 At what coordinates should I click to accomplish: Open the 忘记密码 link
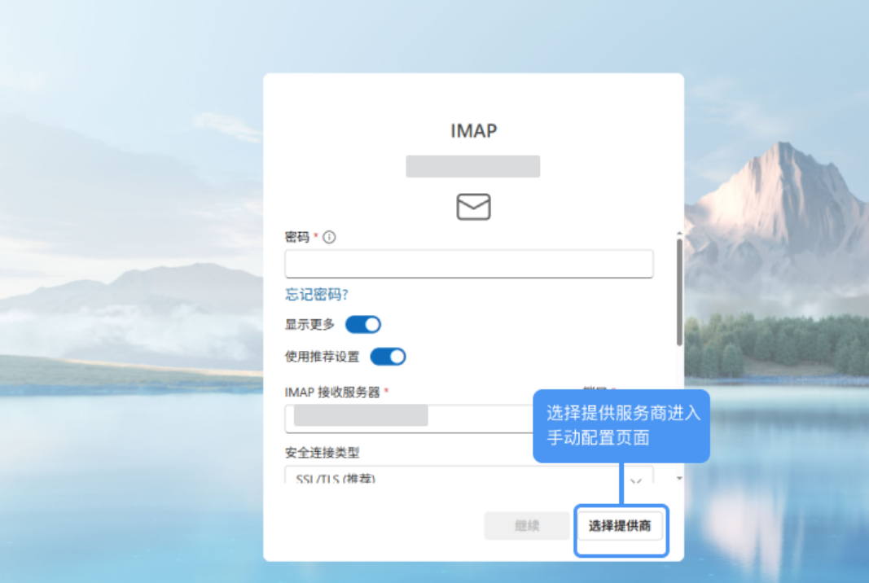point(316,294)
